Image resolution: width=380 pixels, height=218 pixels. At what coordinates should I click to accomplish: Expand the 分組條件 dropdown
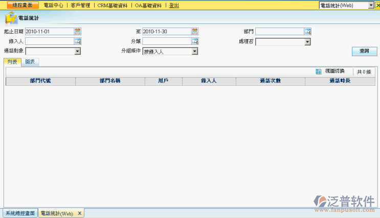click(x=195, y=51)
